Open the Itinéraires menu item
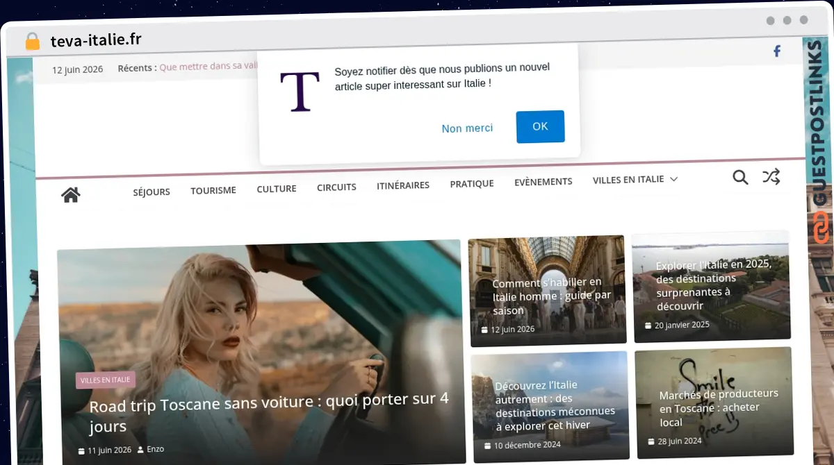 403,185
